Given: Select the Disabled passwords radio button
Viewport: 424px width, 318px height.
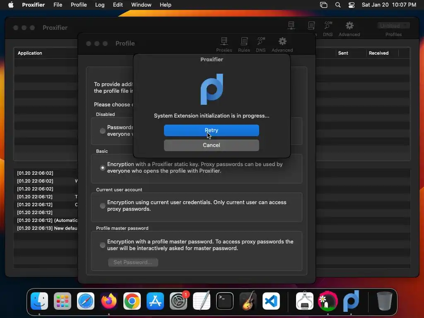Looking at the screenshot, I should click(103, 131).
